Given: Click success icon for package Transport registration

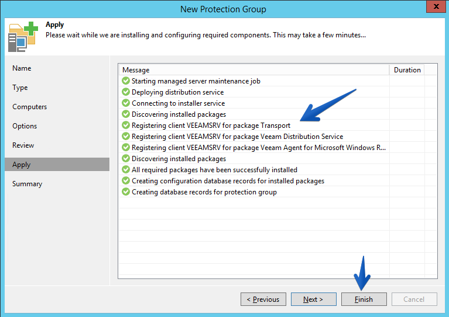Looking at the screenshot, I should pos(126,125).
